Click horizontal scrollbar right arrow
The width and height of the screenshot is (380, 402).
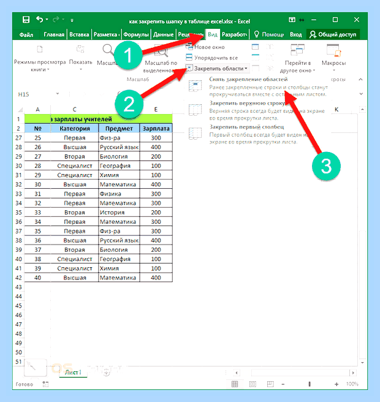point(353,373)
